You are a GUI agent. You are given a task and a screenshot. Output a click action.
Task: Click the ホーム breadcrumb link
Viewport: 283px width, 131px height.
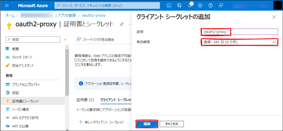click(10, 15)
